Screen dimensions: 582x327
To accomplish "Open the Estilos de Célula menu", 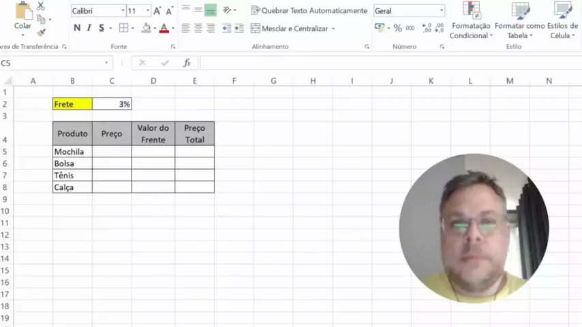I will click(x=563, y=20).
